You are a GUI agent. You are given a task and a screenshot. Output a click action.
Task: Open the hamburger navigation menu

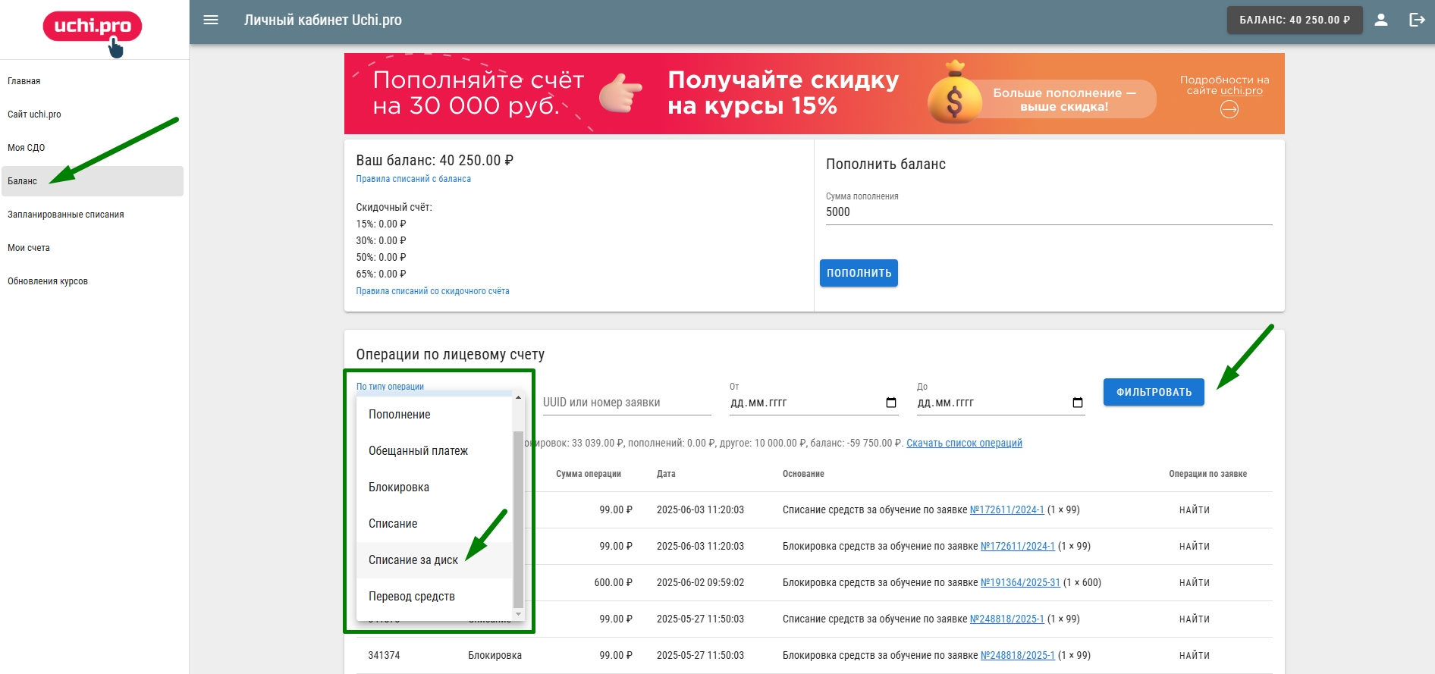(211, 20)
